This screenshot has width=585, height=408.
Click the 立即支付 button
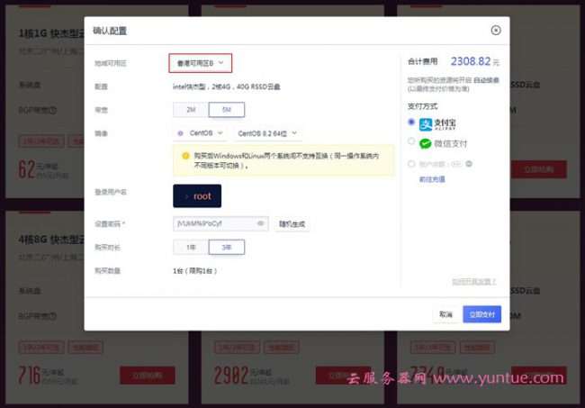[x=481, y=314]
